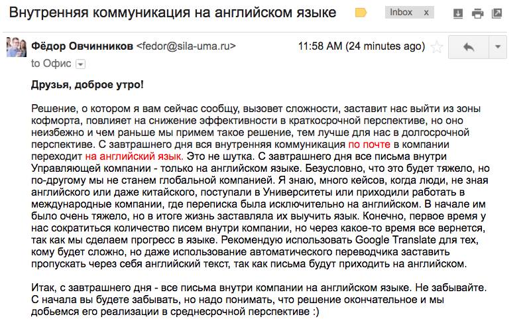This screenshot has height=325, width=525.
Task: Print the email conversation
Action: tap(479, 13)
